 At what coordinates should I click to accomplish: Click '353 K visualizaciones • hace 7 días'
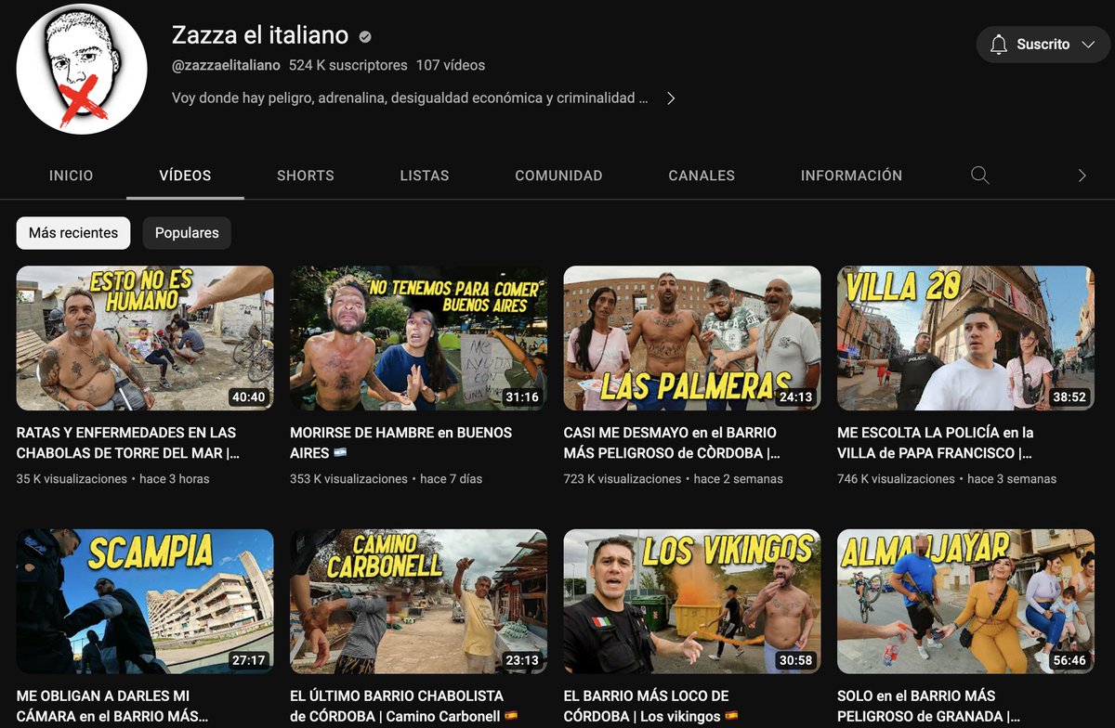tap(387, 479)
